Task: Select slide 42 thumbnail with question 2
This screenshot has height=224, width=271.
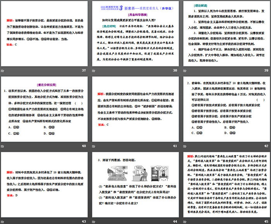Action: pos(226,109)
